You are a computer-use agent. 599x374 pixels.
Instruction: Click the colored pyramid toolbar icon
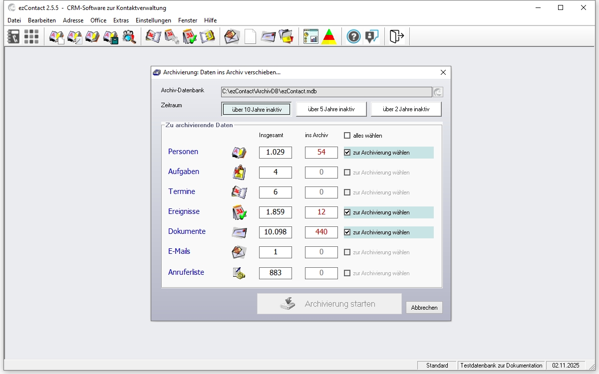tap(329, 37)
